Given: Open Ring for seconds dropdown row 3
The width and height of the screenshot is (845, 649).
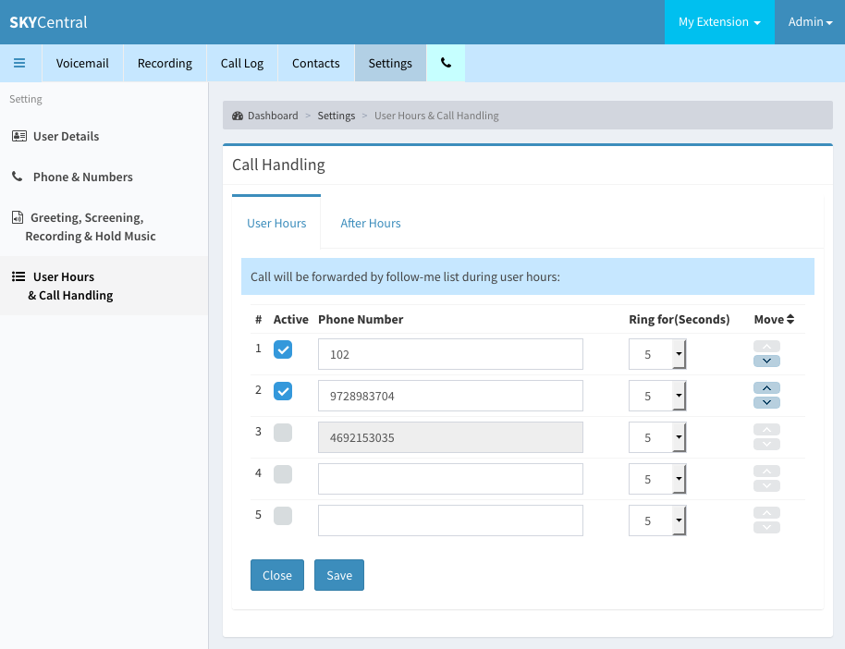Looking at the screenshot, I should [657, 437].
